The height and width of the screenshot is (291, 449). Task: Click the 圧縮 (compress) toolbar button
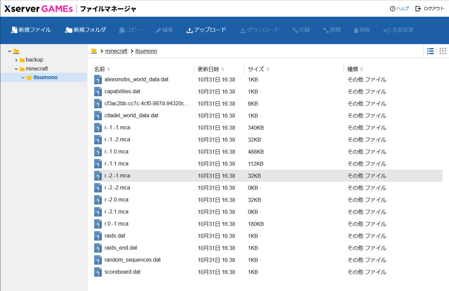(x=301, y=30)
